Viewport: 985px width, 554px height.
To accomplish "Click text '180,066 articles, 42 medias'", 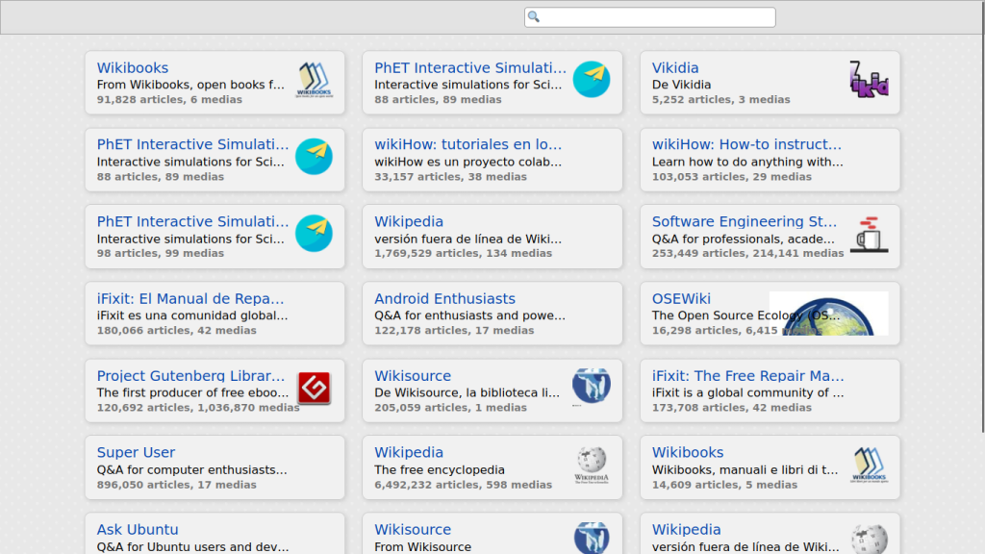I will click(x=177, y=331).
